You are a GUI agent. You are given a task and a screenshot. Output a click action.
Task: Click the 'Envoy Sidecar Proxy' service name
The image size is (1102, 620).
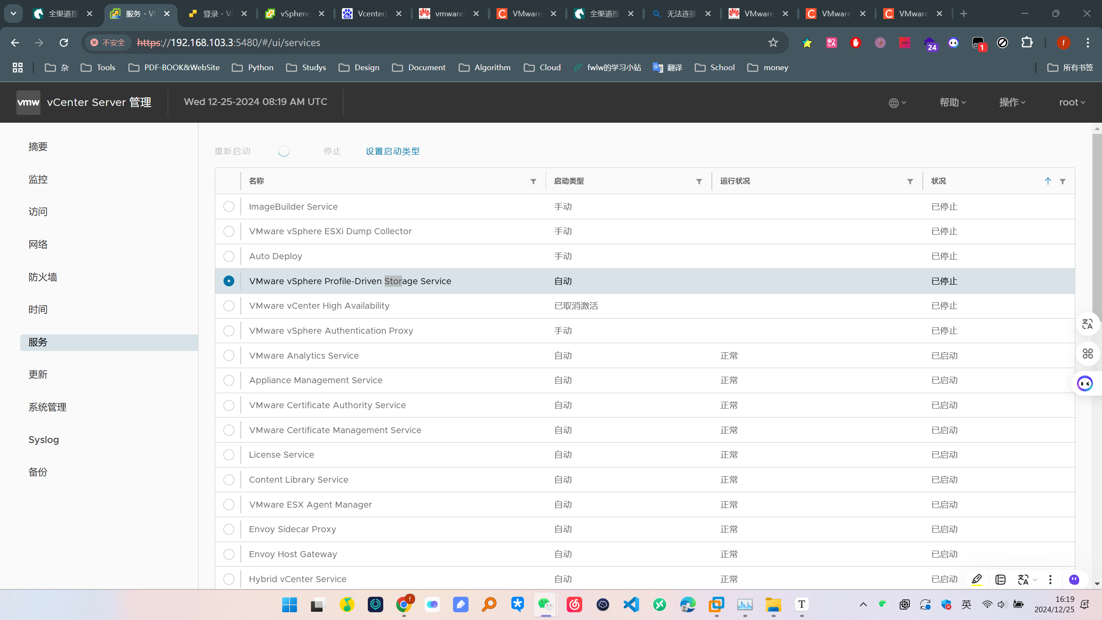click(x=292, y=529)
